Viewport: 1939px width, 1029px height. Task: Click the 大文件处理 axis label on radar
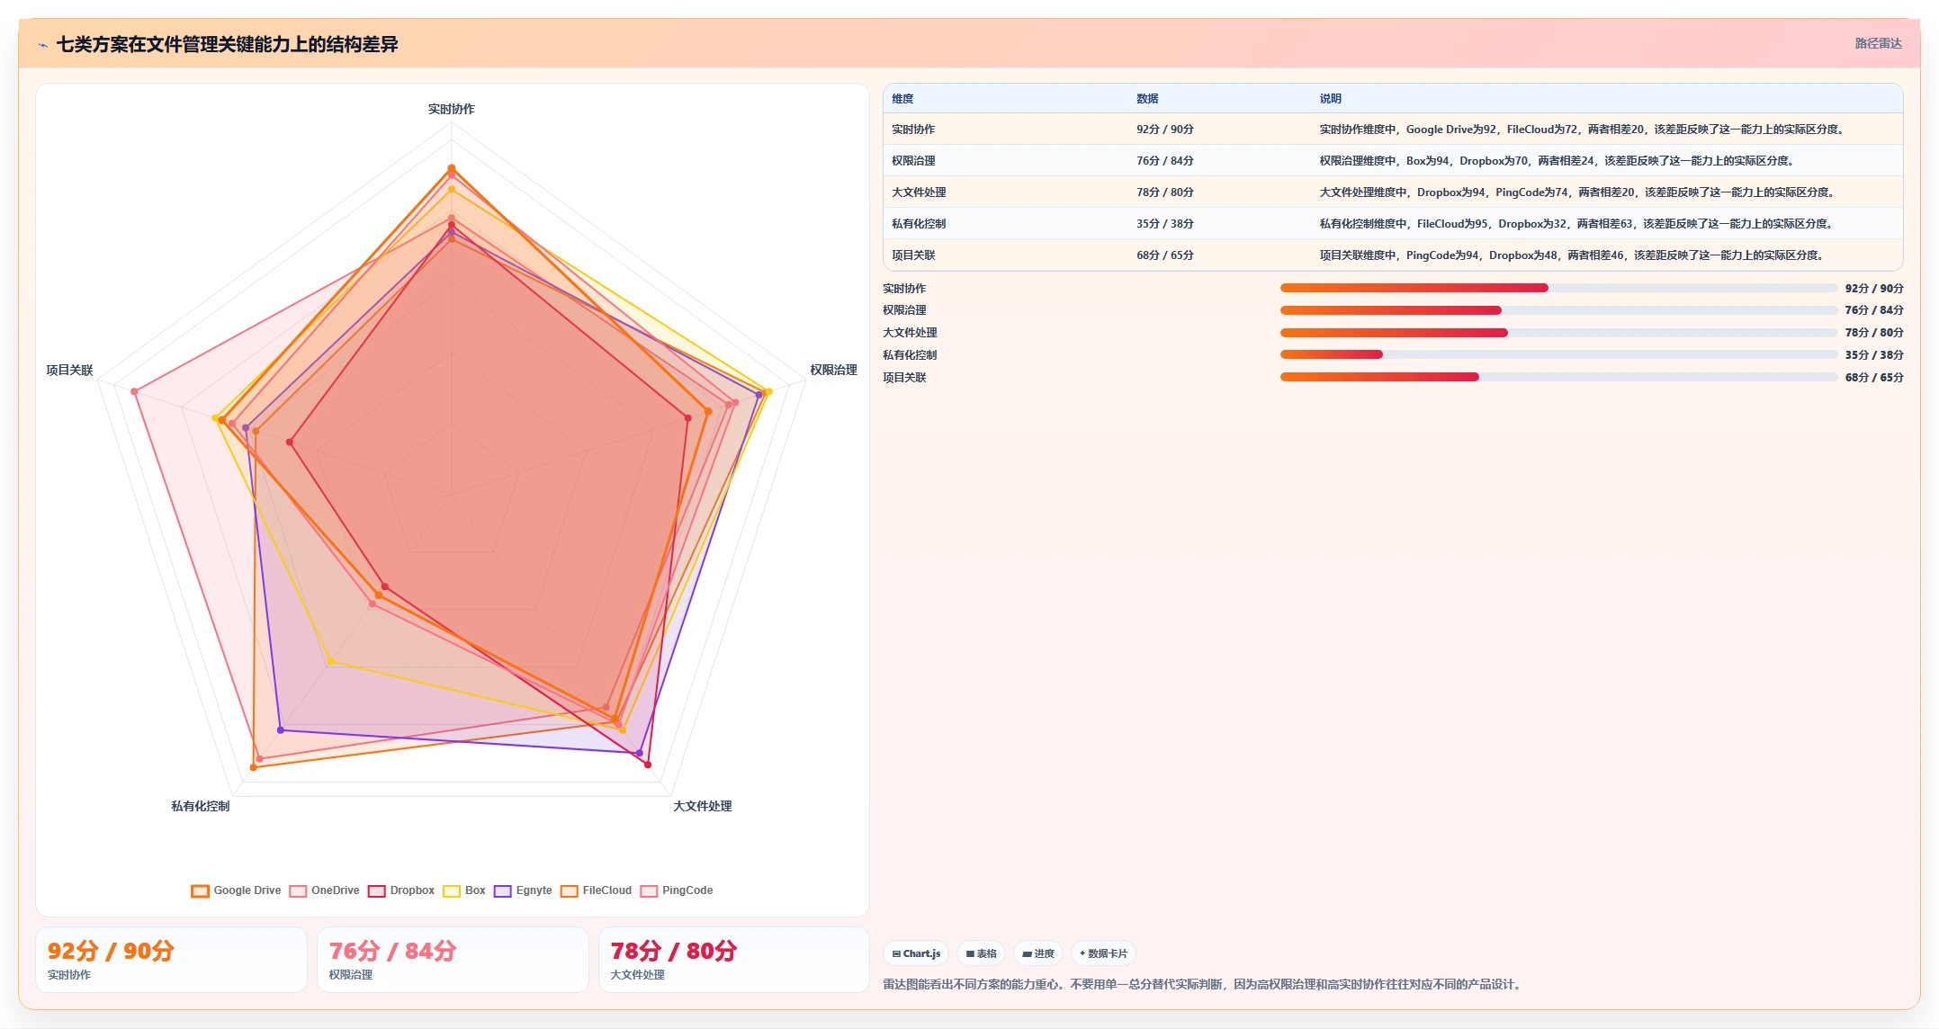[703, 806]
